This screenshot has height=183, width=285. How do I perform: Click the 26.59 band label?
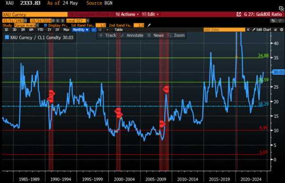click(263, 80)
